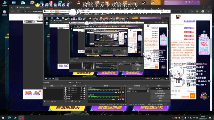Image resolution: width=214 pixels, height=120 pixels.
Task: Hide the text (GDI+) 4 source
Action: pos(82,88)
